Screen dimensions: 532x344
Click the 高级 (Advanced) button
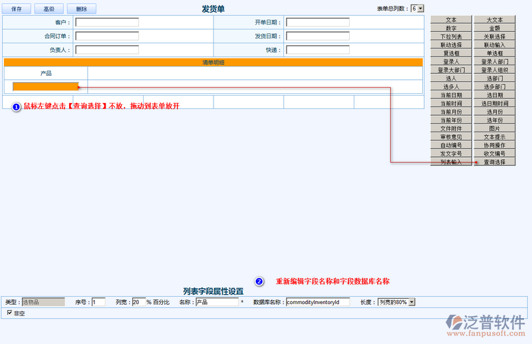pos(49,9)
